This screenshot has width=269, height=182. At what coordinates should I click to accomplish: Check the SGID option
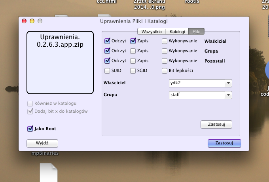click(x=133, y=71)
